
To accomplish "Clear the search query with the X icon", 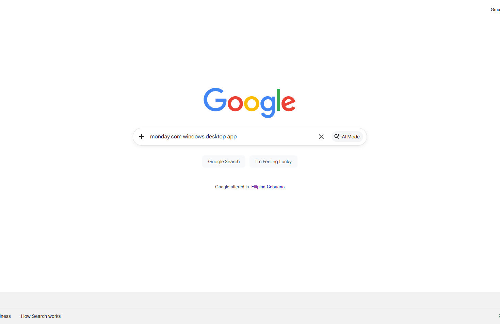I will (x=321, y=137).
